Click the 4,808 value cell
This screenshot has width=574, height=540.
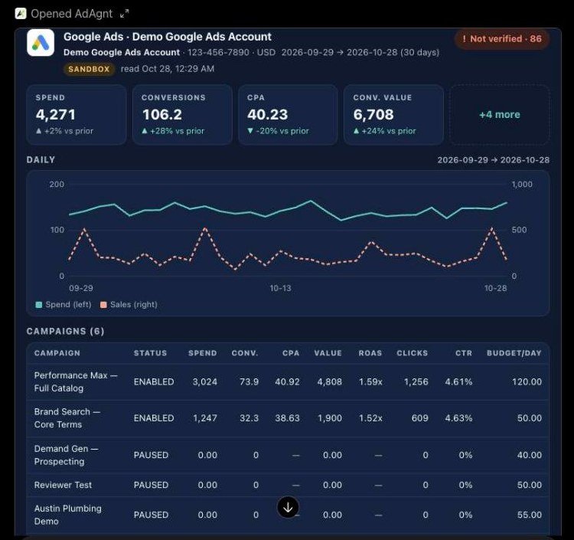coord(329,381)
